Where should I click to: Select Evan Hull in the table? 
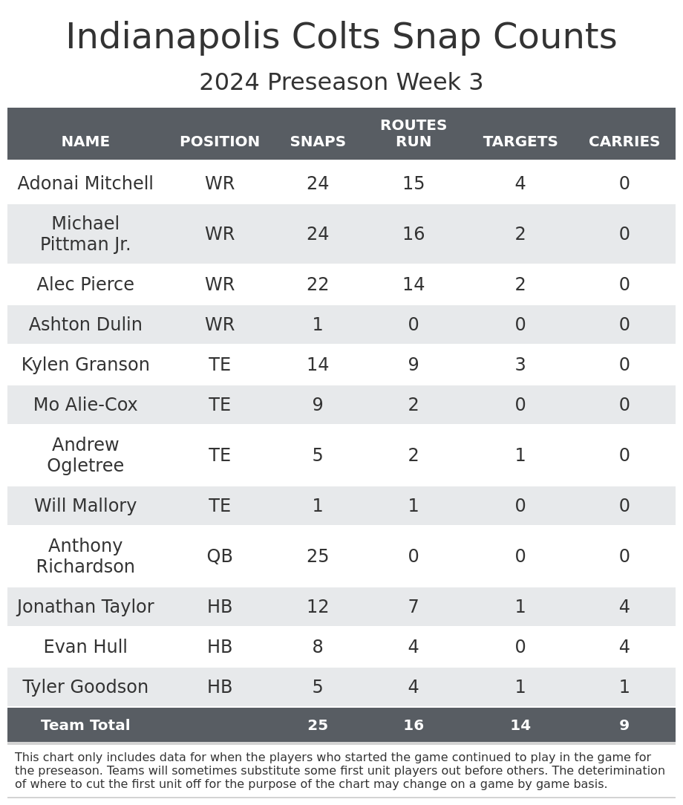[85, 647]
